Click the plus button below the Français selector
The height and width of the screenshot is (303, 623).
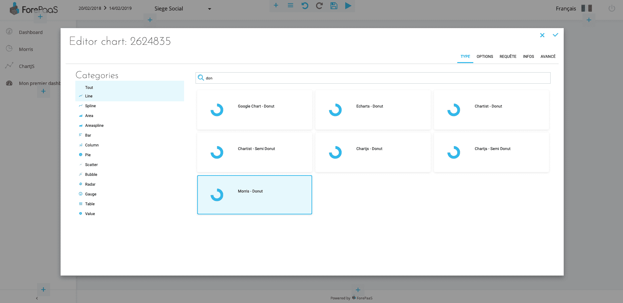[589, 20]
